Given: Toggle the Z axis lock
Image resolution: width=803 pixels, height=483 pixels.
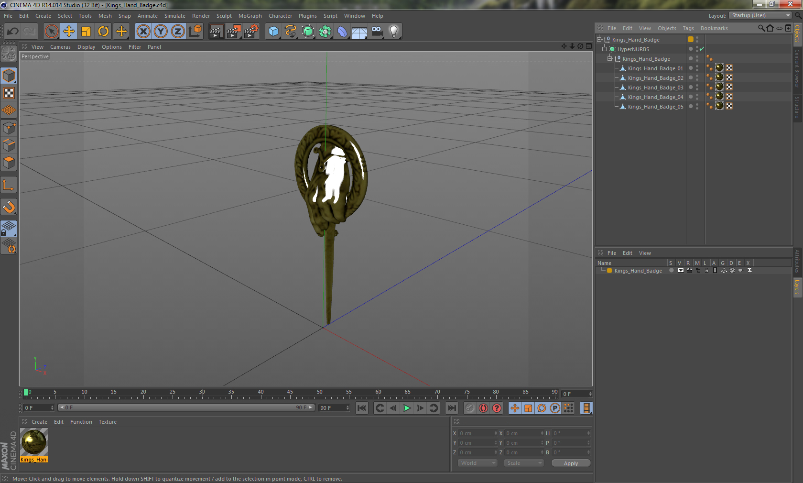Looking at the screenshot, I should point(178,32).
